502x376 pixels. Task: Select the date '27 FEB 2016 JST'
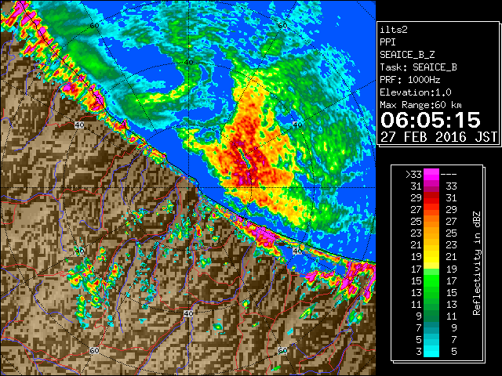coord(439,137)
